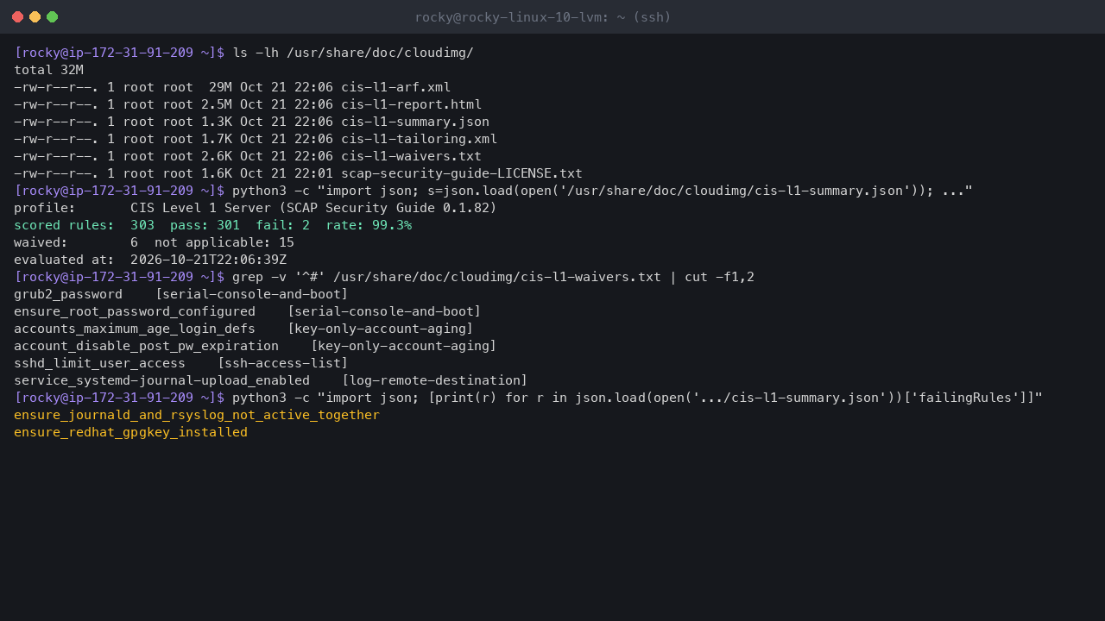Click the window title rocky@rocky-linux-10-lvm
Image resolution: width=1105 pixels, height=621 pixels.
pos(542,17)
